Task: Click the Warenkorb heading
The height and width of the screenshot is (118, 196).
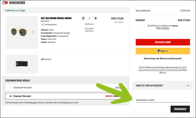Action: coord(17,3)
